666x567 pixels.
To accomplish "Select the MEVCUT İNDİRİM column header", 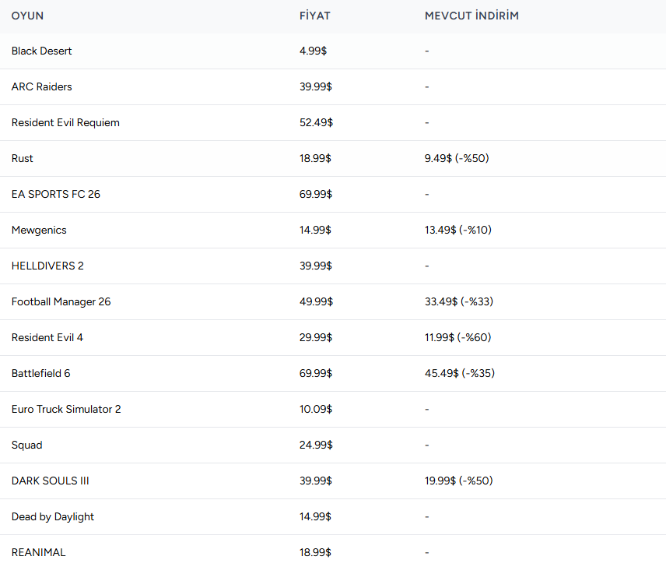I will [471, 16].
